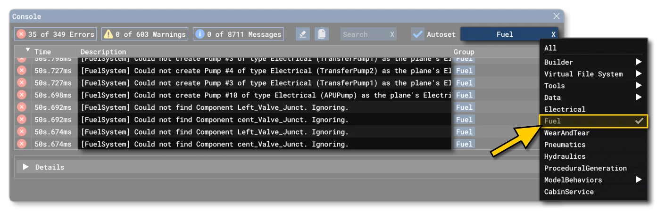The width and height of the screenshot is (657, 211).
Task: Select WearAndTear in the group menu
Action: [x=594, y=133]
